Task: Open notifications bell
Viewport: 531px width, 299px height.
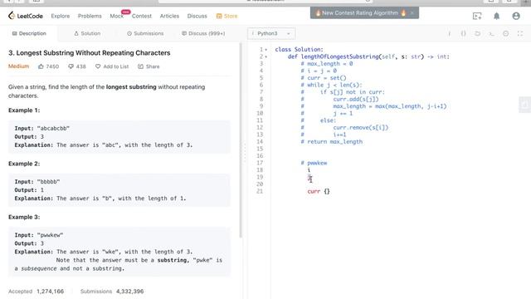Action: point(496,16)
